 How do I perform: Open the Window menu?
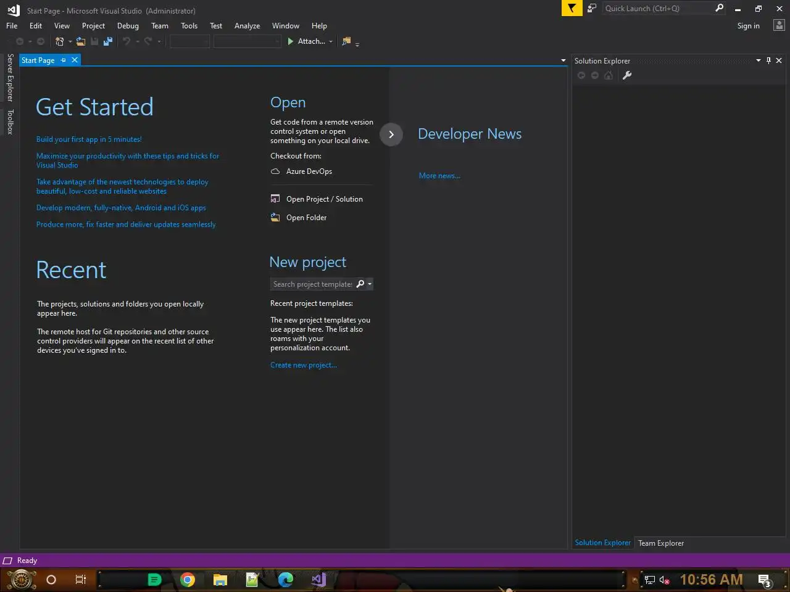pos(286,26)
